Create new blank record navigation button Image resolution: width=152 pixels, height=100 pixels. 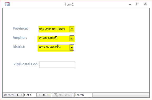48,95
